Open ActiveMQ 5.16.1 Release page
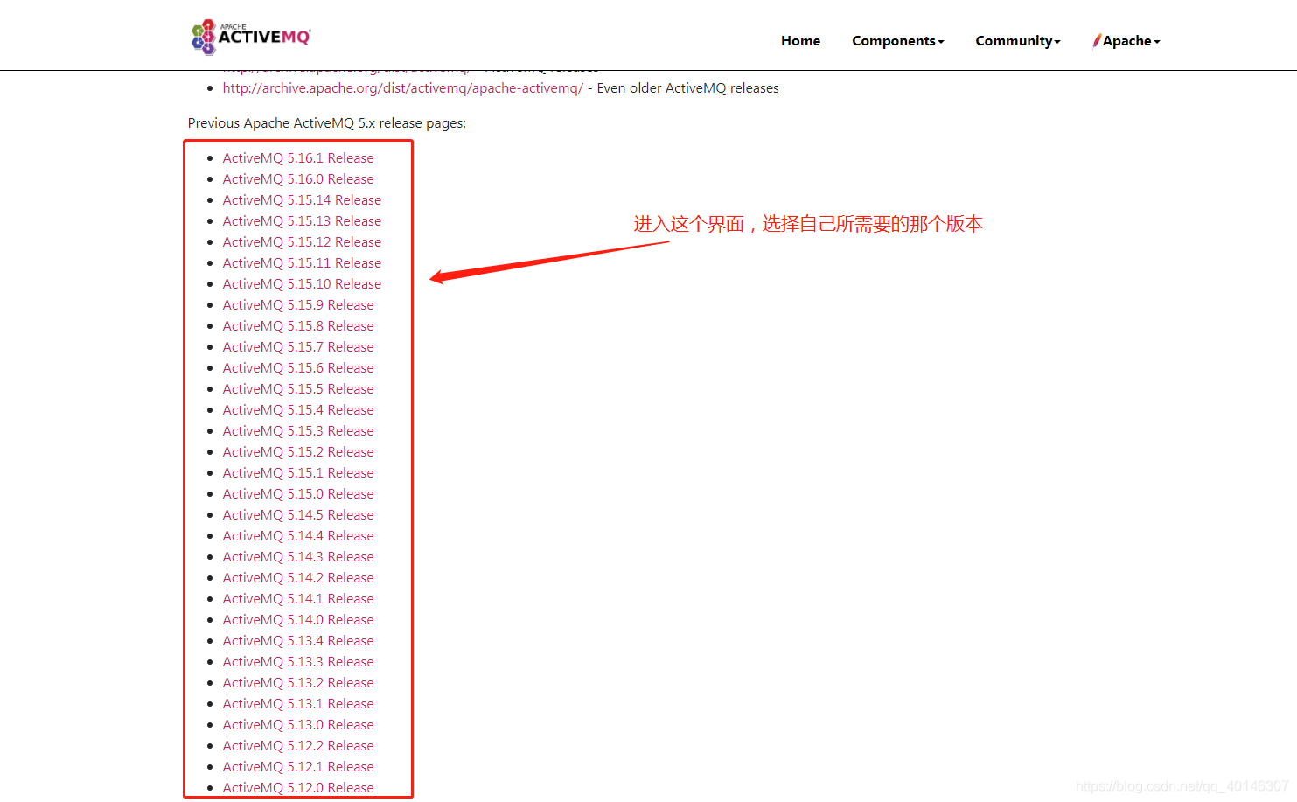The image size is (1297, 802). coord(298,158)
